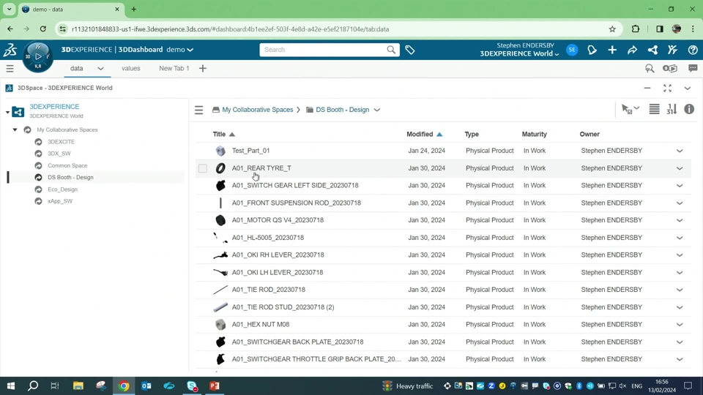Open File Explorer from taskbar
Screen dimensions: 703x395
coord(78,385)
